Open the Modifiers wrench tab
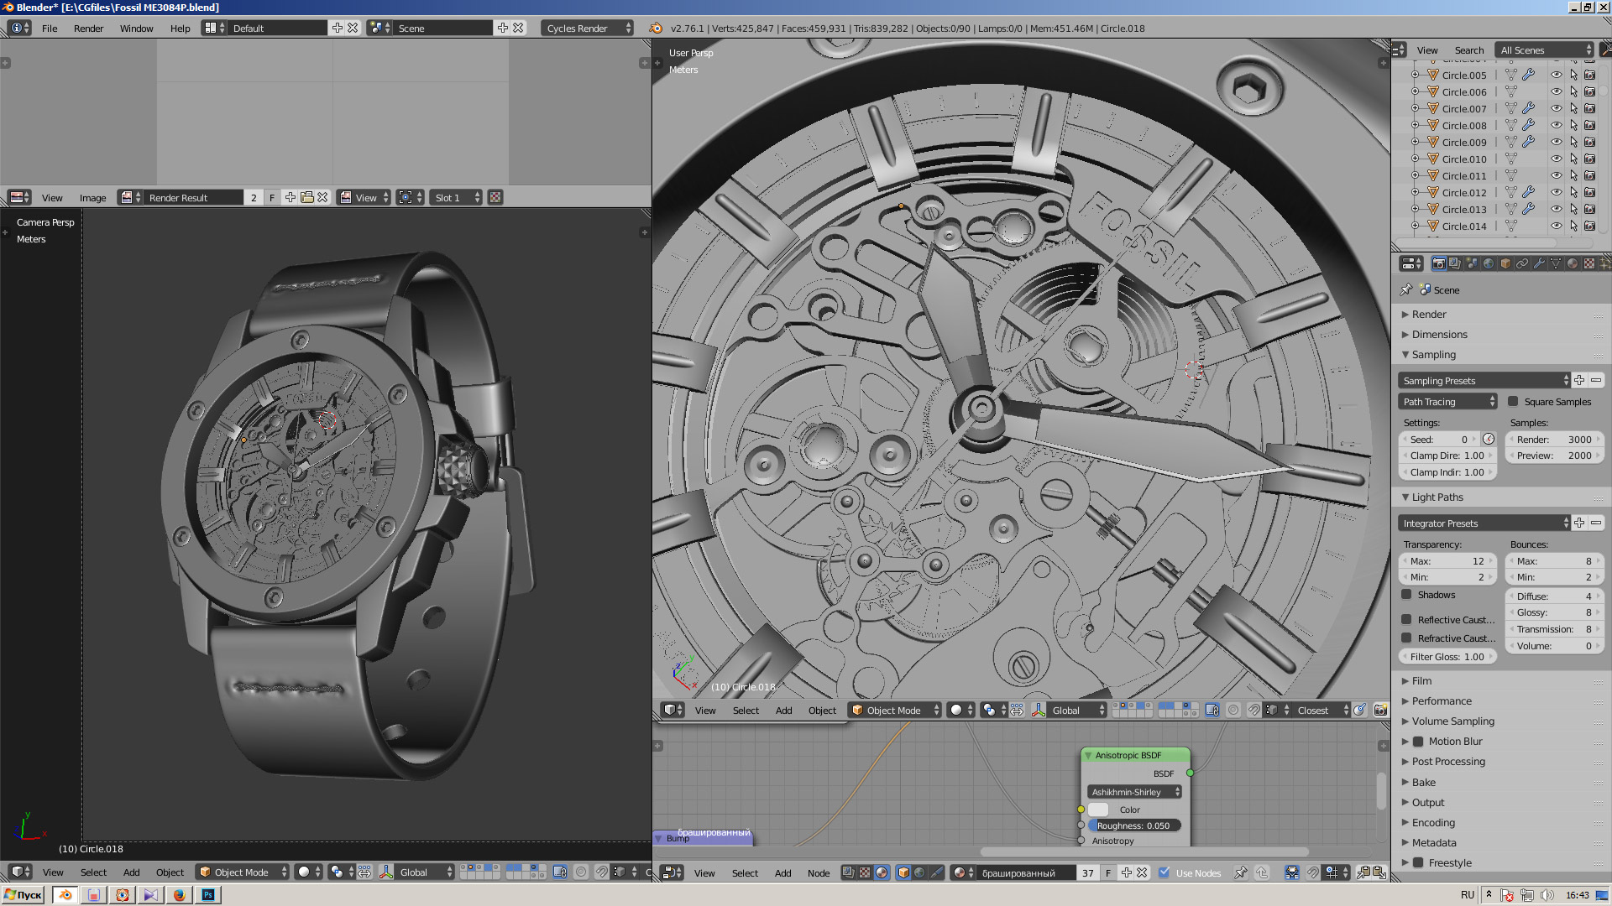Screen dimensions: 1612x906 [1539, 263]
